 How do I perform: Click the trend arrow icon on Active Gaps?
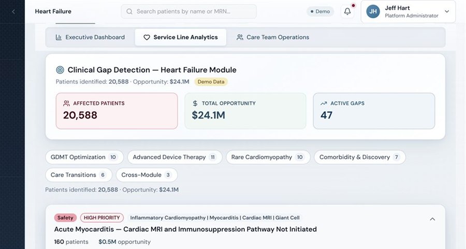(324, 104)
